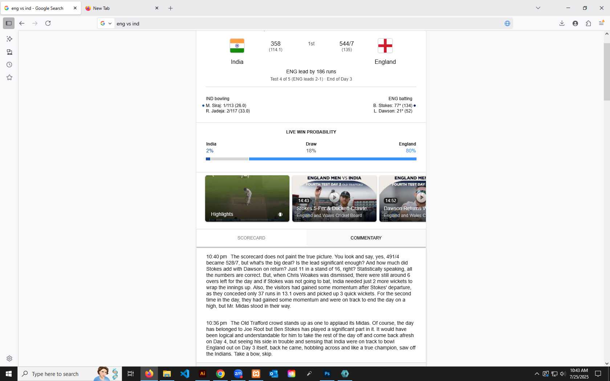
Task: Click India score 358
Action: tap(276, 44)
